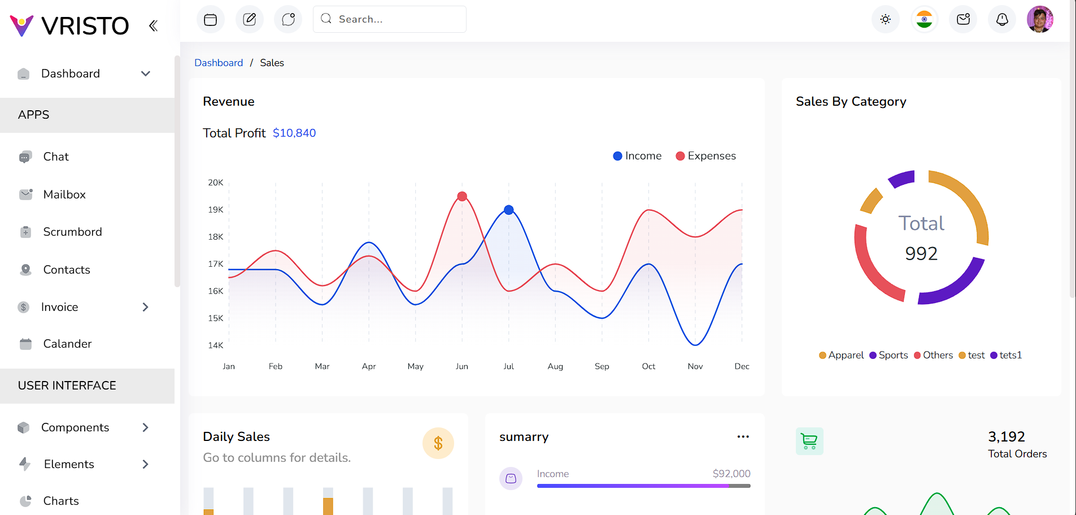Click the Apparel legend color marker
Viewport: 1076px width, 515px height.
pos(822,356)
